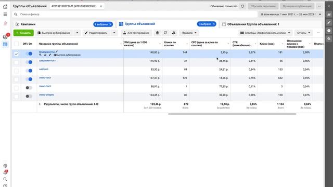
Task: Click the 'Сбросить черновики' button
Action: click(263, 6)
